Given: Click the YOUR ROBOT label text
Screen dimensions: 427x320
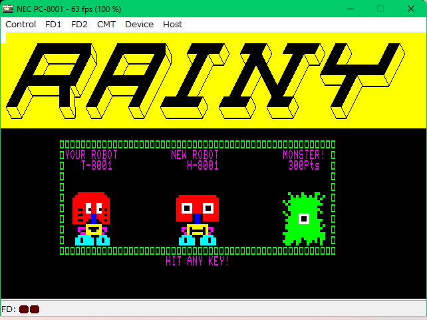Looking at the screenshot, I should pos(92,155).
